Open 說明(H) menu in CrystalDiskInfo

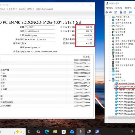click(31, 9)
